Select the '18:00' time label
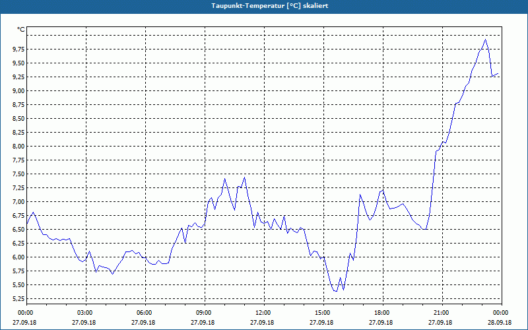 [x=381, y=313]
